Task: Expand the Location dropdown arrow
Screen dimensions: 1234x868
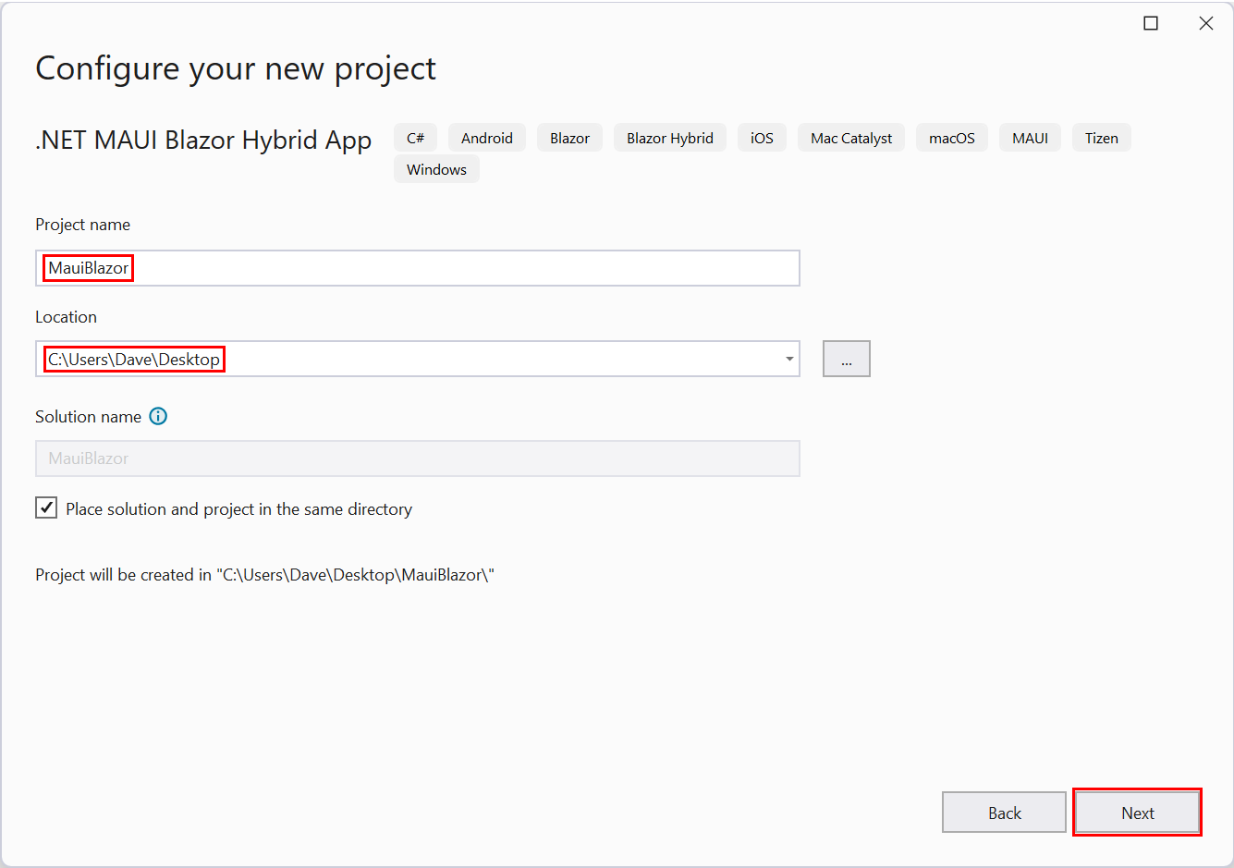Action: (x=789, y=359)
